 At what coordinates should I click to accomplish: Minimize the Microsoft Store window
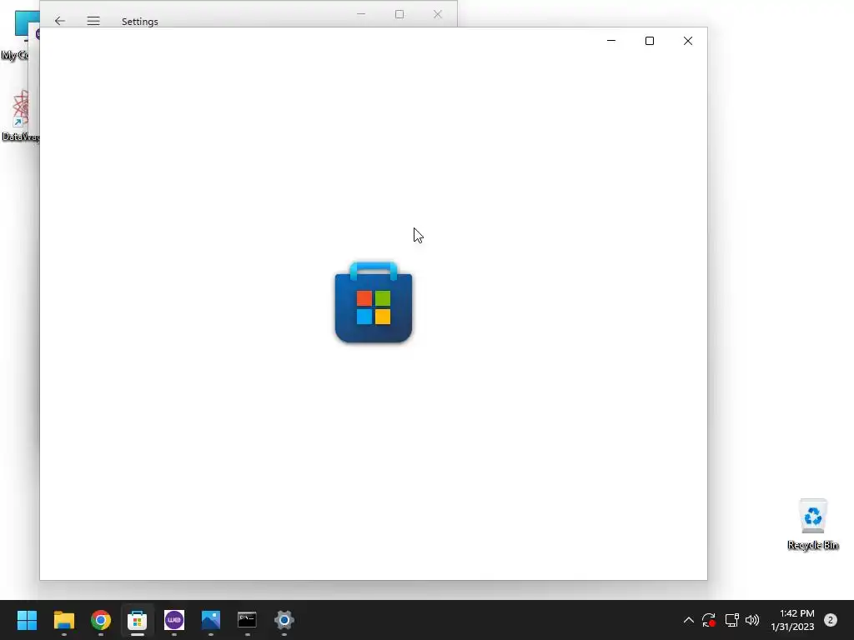tap(611, 41)
